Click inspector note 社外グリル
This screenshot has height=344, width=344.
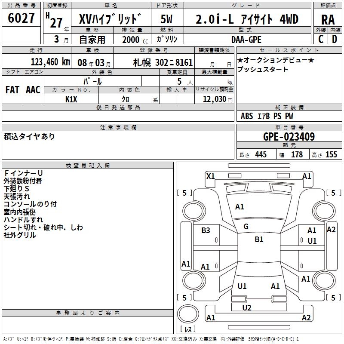[x=20, y=235]
